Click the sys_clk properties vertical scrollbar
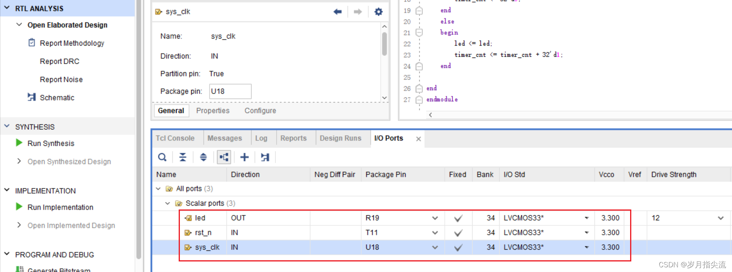The image size is (732, 272). point(384,44)
